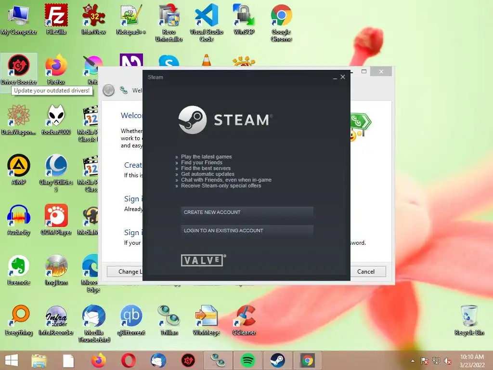493x370 pixels.
Task: Select the Mozilla Thunderbird desktop icon
Action: (94, 323)
